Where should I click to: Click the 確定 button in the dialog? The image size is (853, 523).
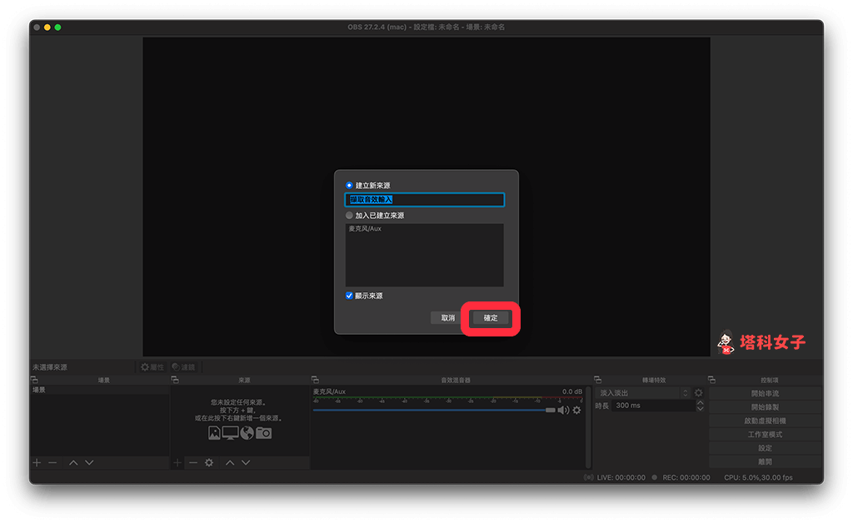tap(491, 318)
